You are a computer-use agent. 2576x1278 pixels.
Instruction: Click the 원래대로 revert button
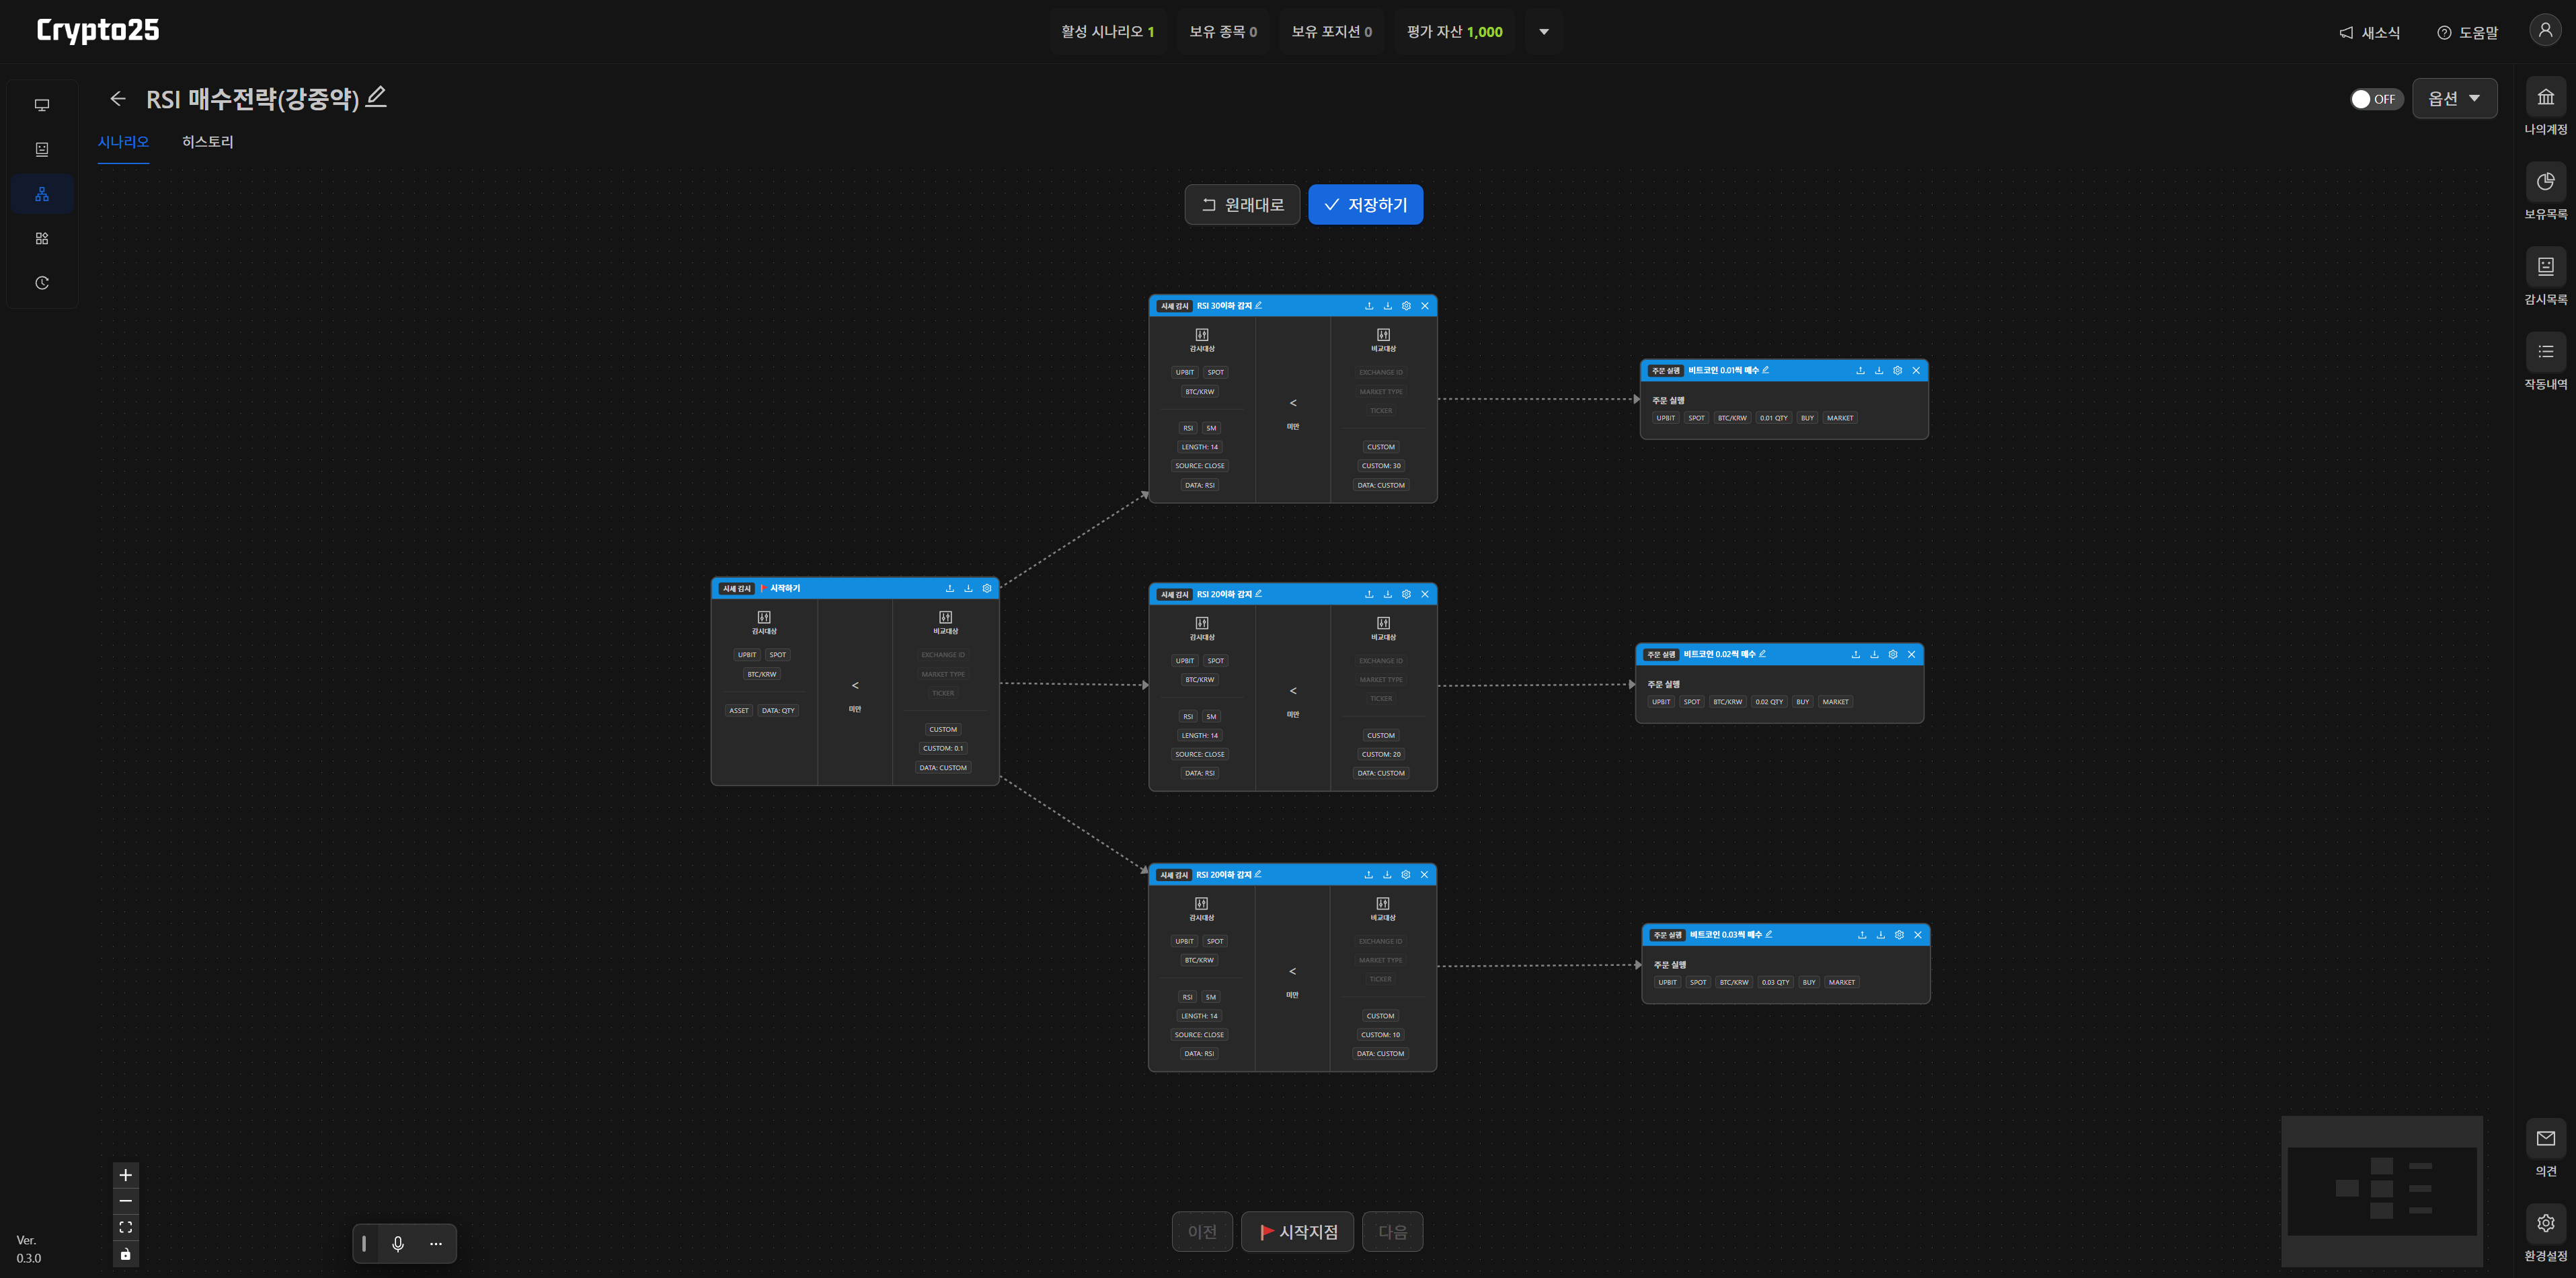click(1242, 205)
